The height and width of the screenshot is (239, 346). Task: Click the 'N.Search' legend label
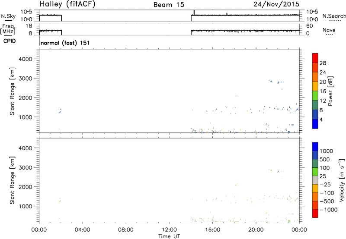334,16
